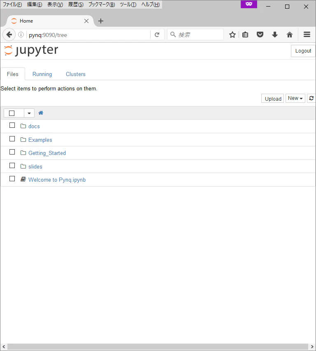Click the address bar URL field
316x351 pixels.
88,35
